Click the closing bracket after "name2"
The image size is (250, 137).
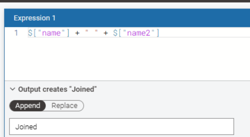pos(158,33)
